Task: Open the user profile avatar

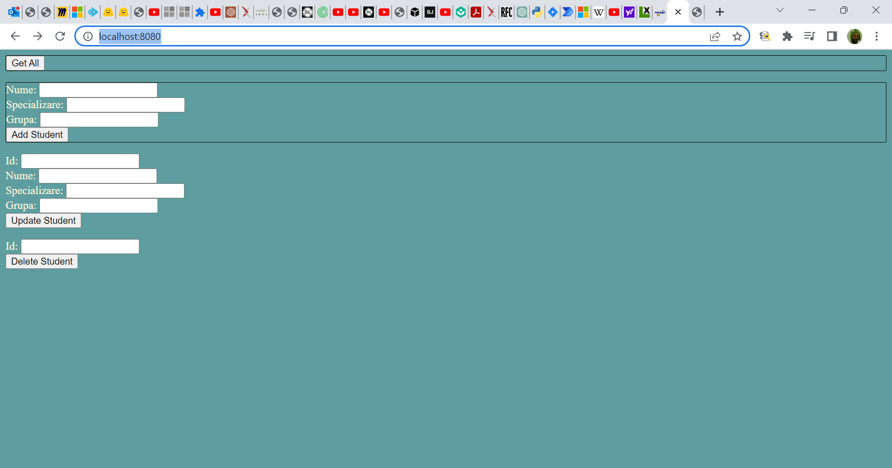Action: [854, 36]
